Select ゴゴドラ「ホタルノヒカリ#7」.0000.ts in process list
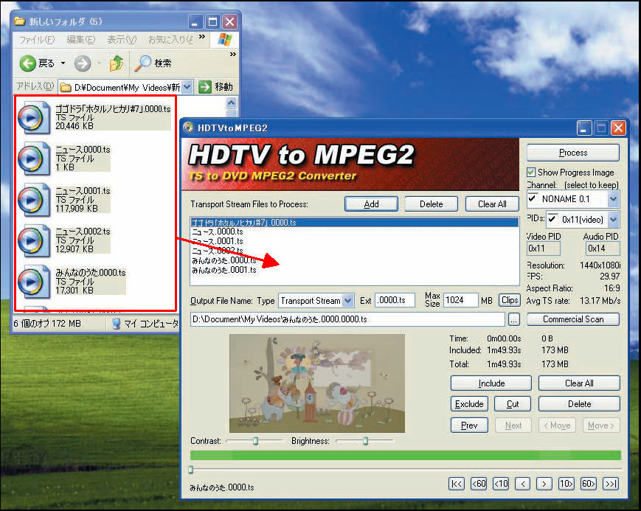 [x=354, y=223]
